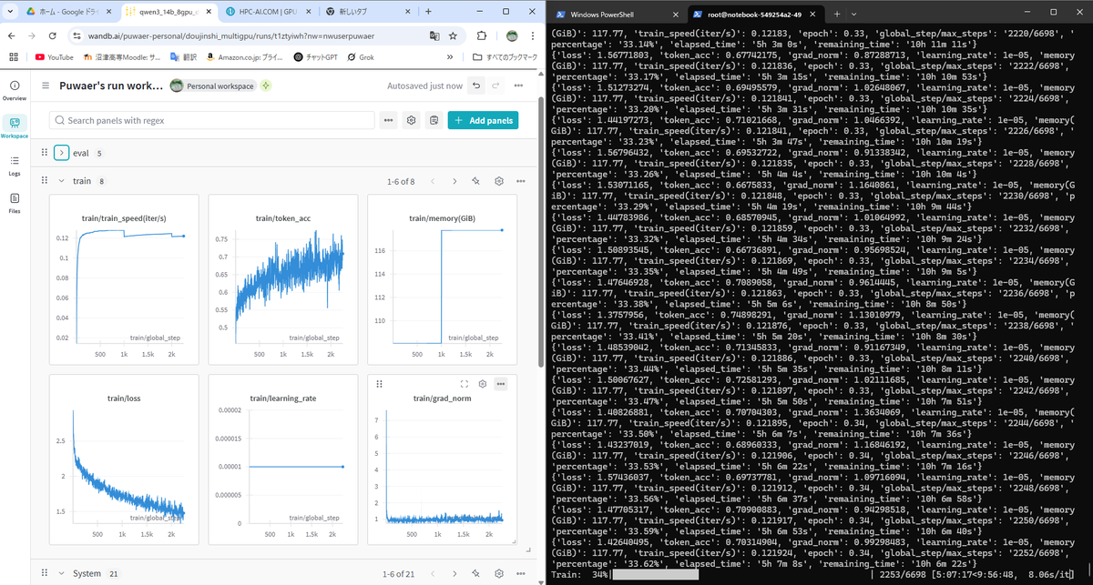Open the YouTube bookmark
Image resolution: width=1093 pixels, height=585 pixels.
click(x=55, y=56)
